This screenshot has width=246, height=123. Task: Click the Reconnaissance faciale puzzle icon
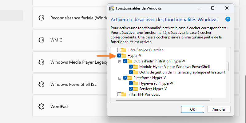click(x=41, y=18)
